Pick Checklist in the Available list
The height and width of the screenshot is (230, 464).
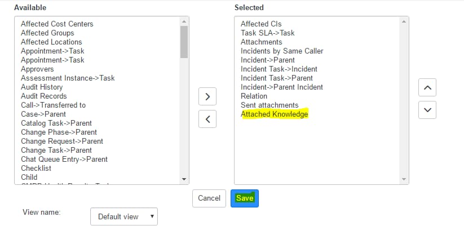point(36,168)
